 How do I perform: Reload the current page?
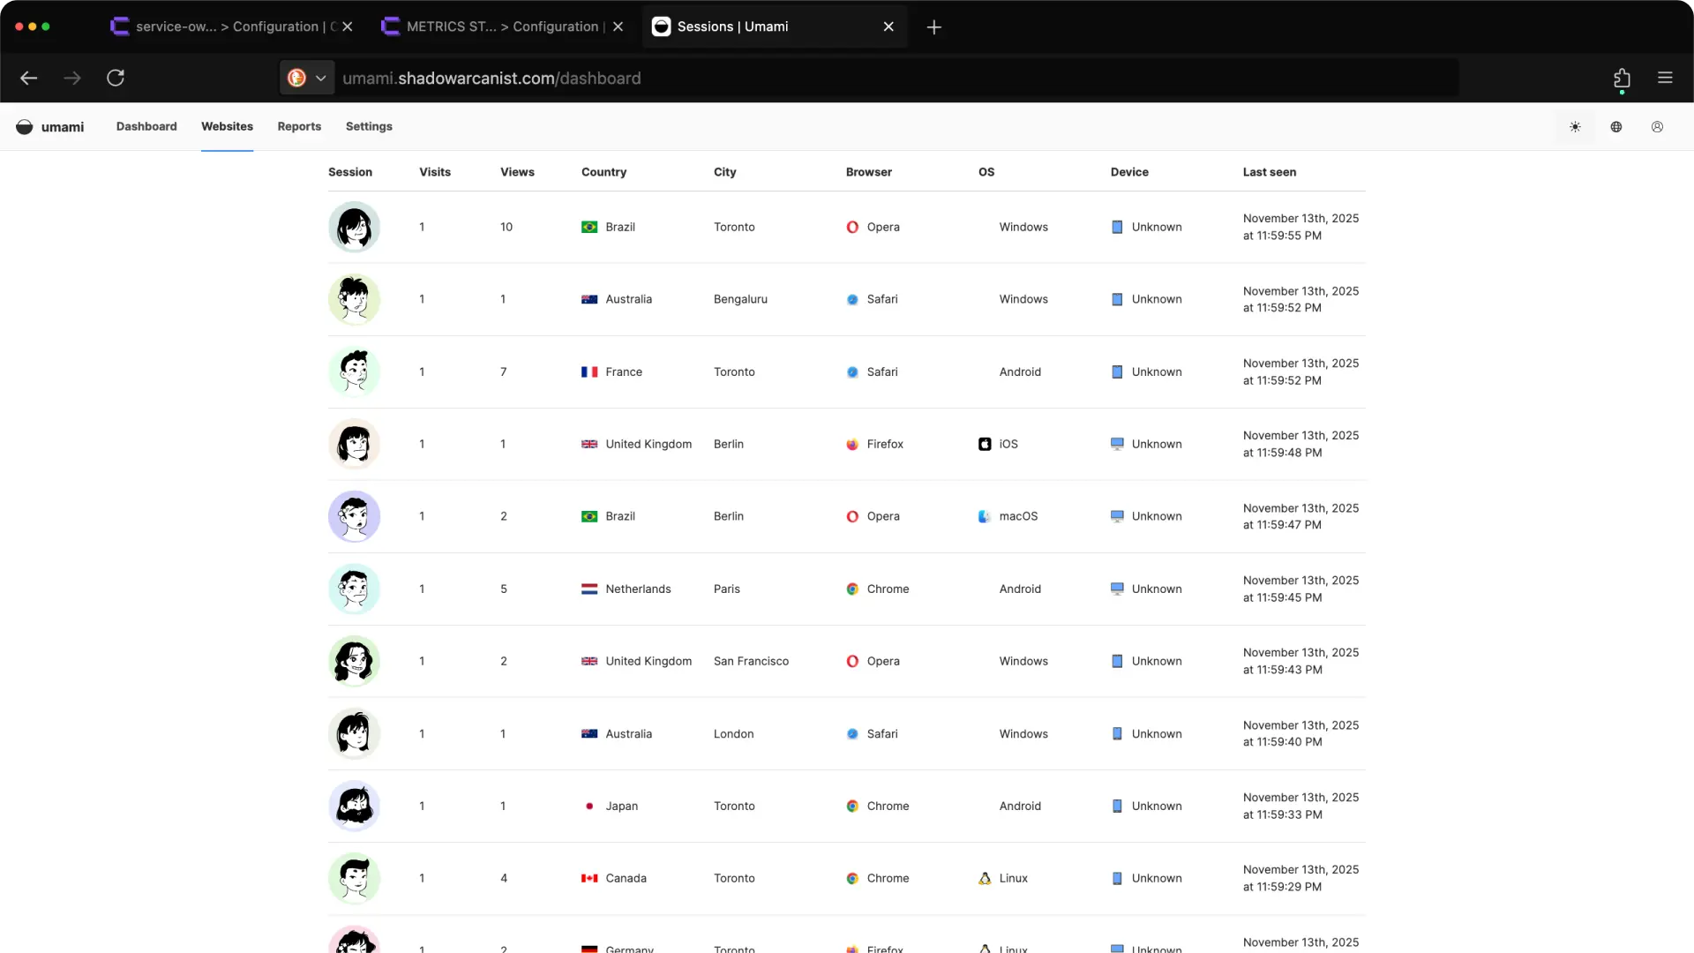[116, 79]
